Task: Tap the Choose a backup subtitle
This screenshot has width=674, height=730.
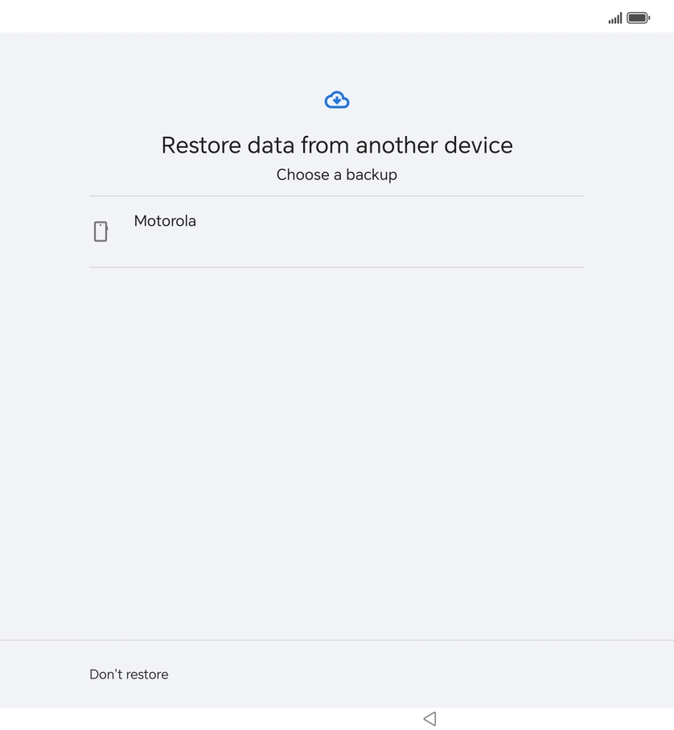Action: pyautogui.click(x=337, y=174)
